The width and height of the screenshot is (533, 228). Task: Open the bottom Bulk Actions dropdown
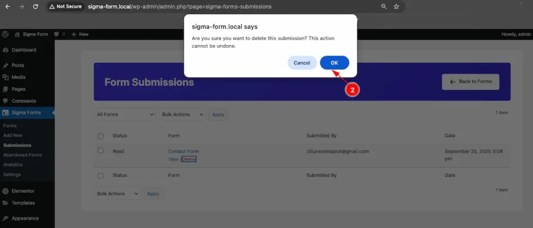(118, 194)
